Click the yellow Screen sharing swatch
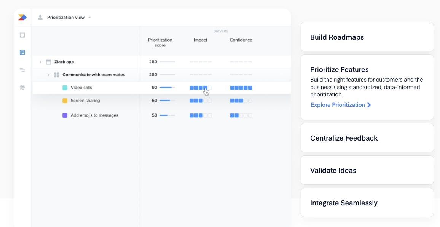The height and width of the screenshot is (227, 440). click(65, 101)
